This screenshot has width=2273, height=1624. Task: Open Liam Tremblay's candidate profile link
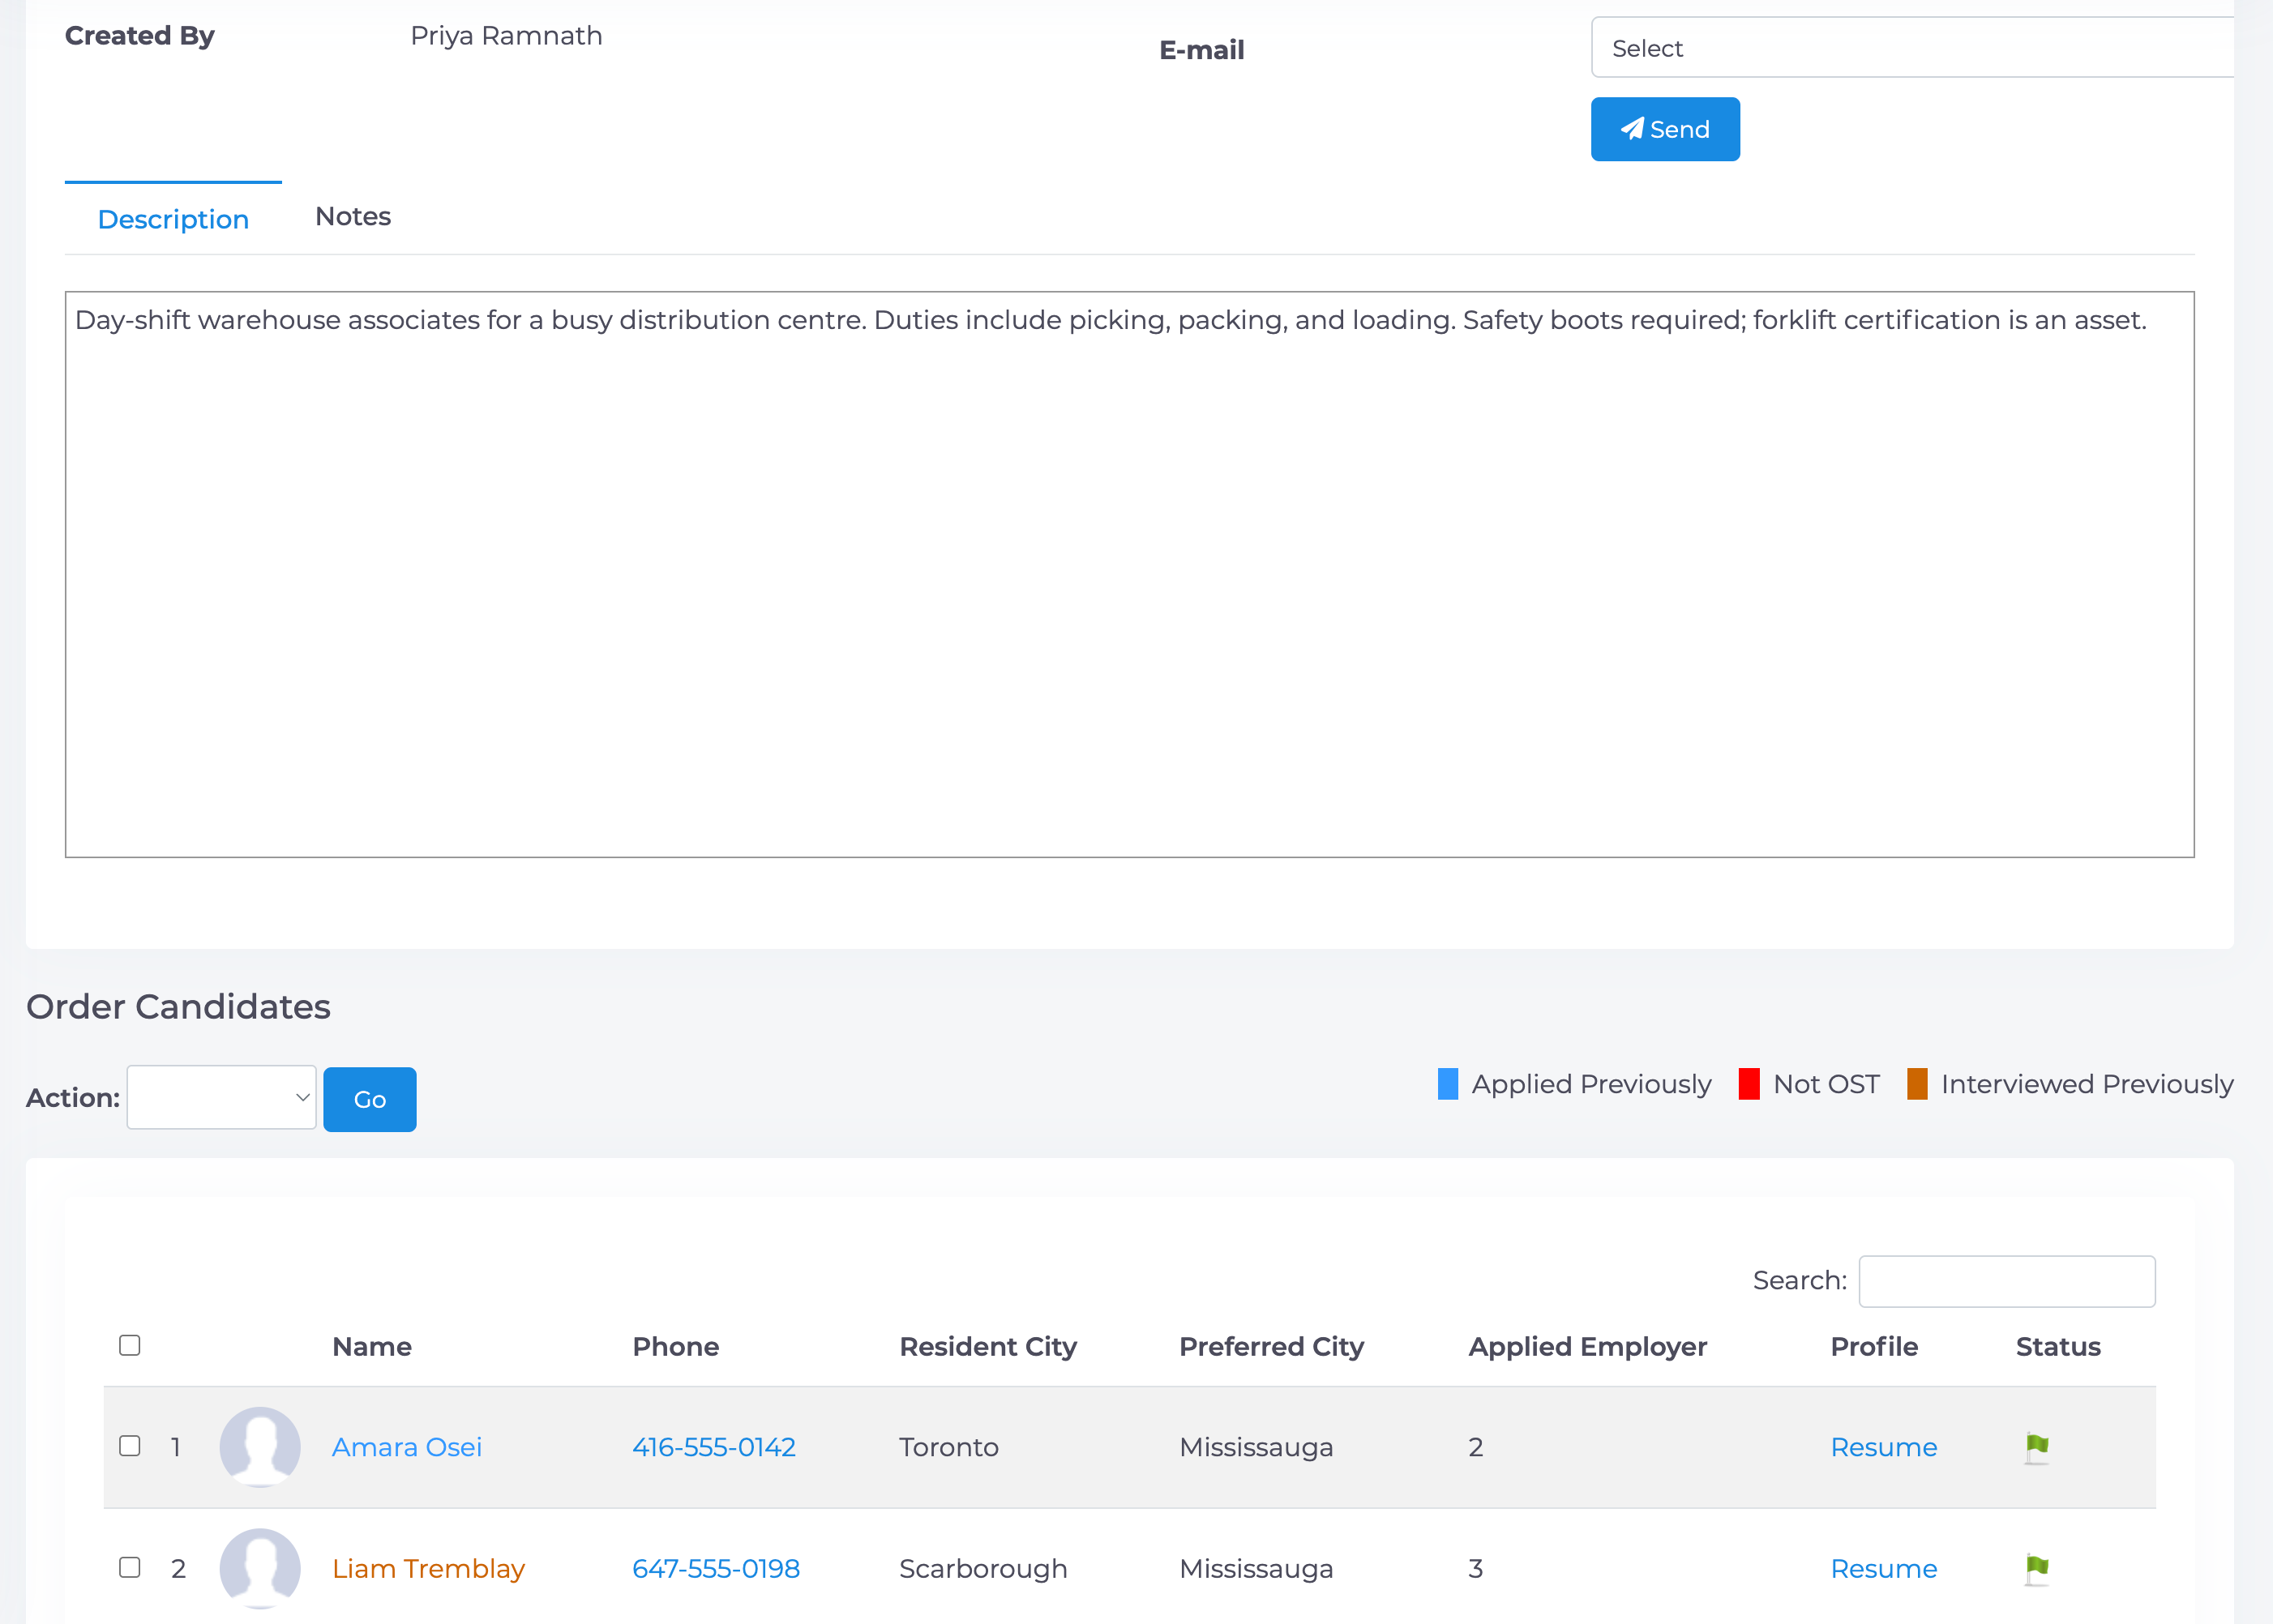click(428, 1569)
